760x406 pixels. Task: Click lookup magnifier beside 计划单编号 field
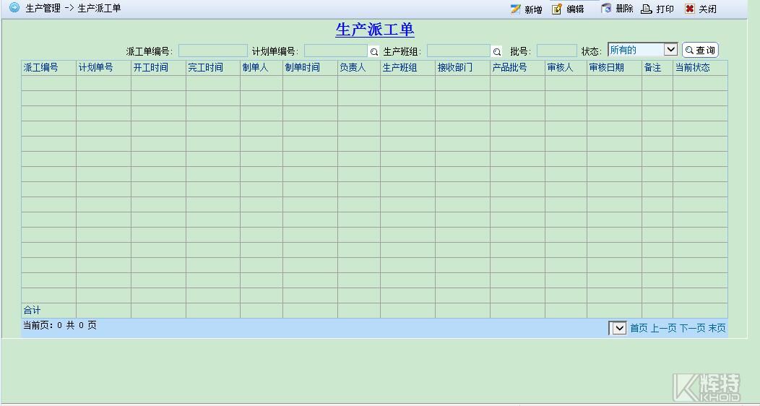click(x=373, y=51)
